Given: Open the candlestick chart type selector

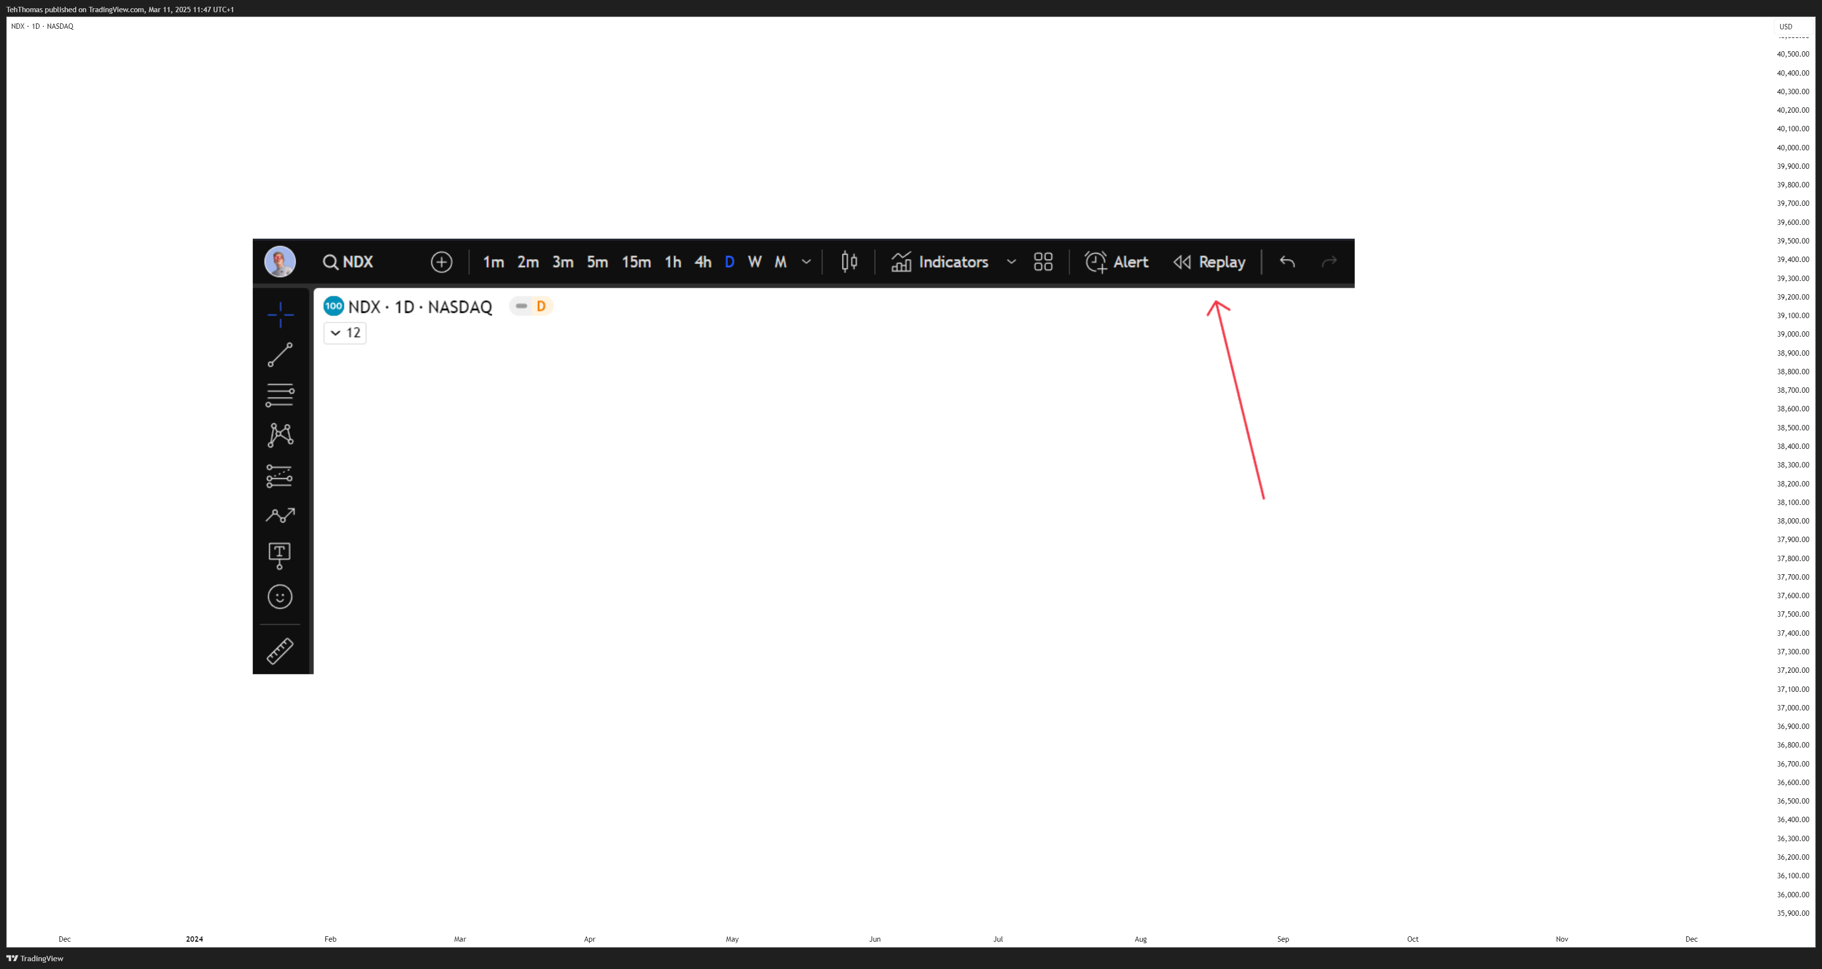Looking at the screenshot, I should [849, 262].
